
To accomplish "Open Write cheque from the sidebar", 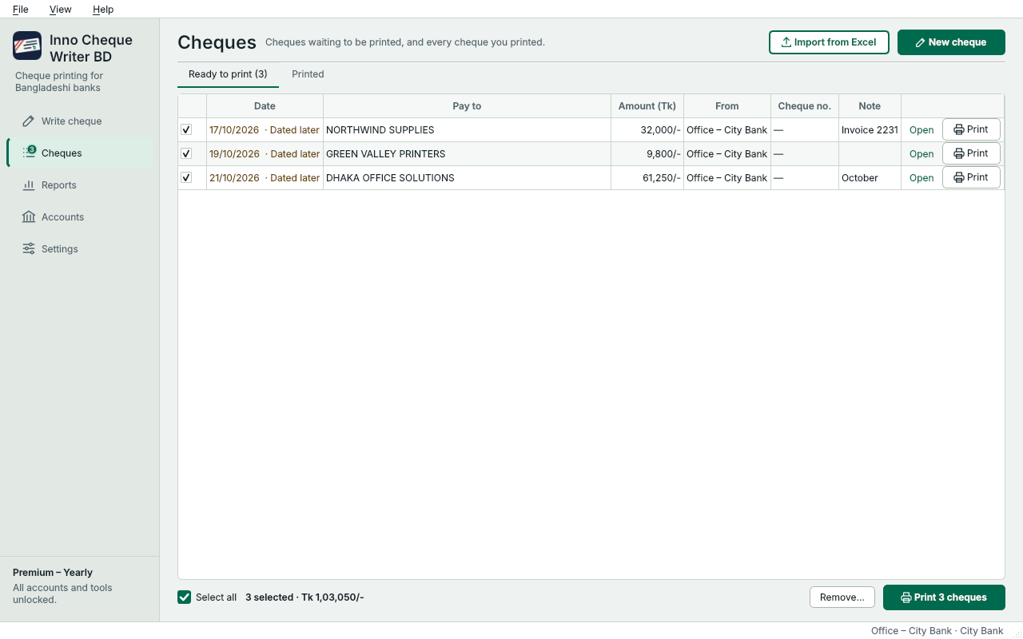I will click(x=80, y=121).
